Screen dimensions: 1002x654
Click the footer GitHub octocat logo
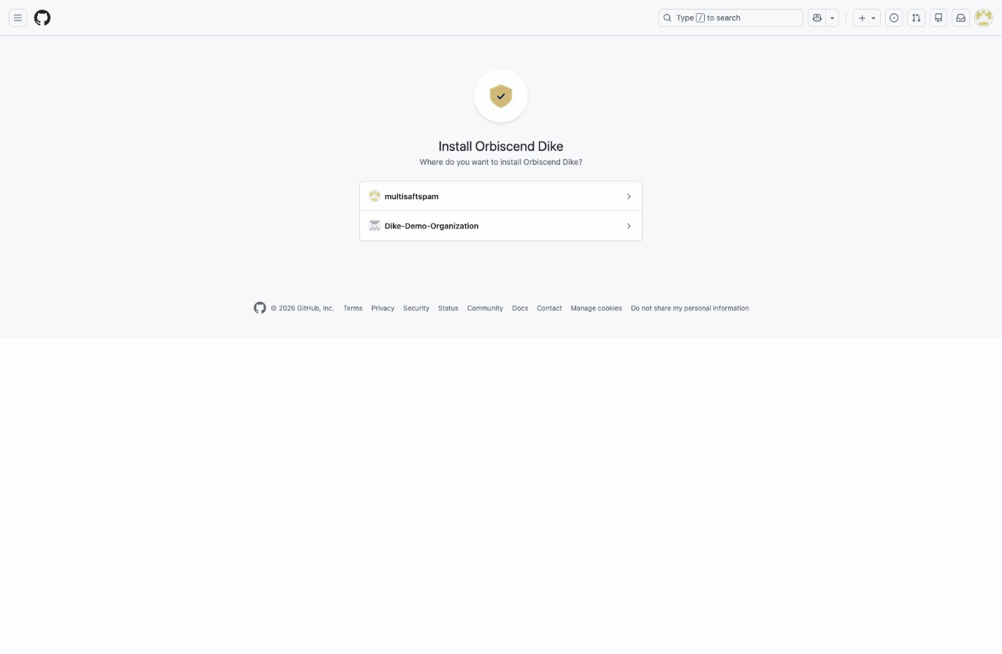point(259,308)
